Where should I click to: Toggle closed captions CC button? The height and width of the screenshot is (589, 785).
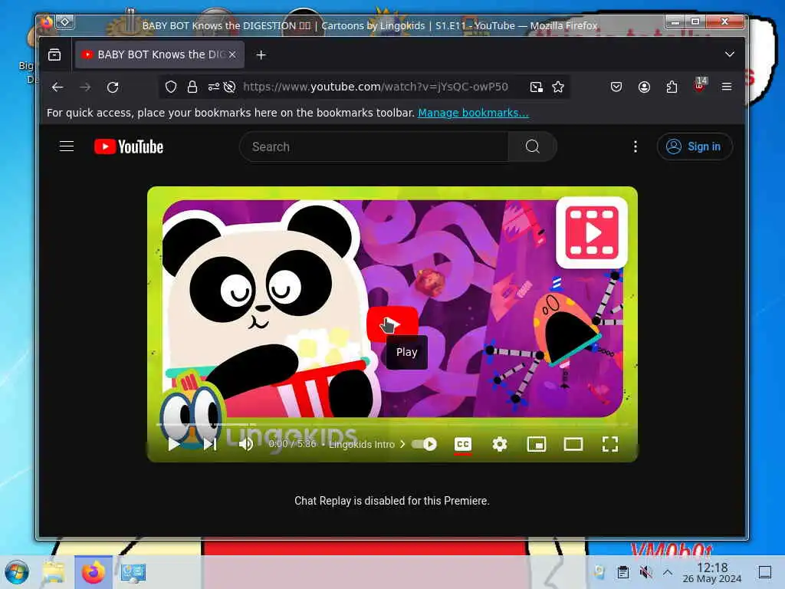tap(462, 444)
